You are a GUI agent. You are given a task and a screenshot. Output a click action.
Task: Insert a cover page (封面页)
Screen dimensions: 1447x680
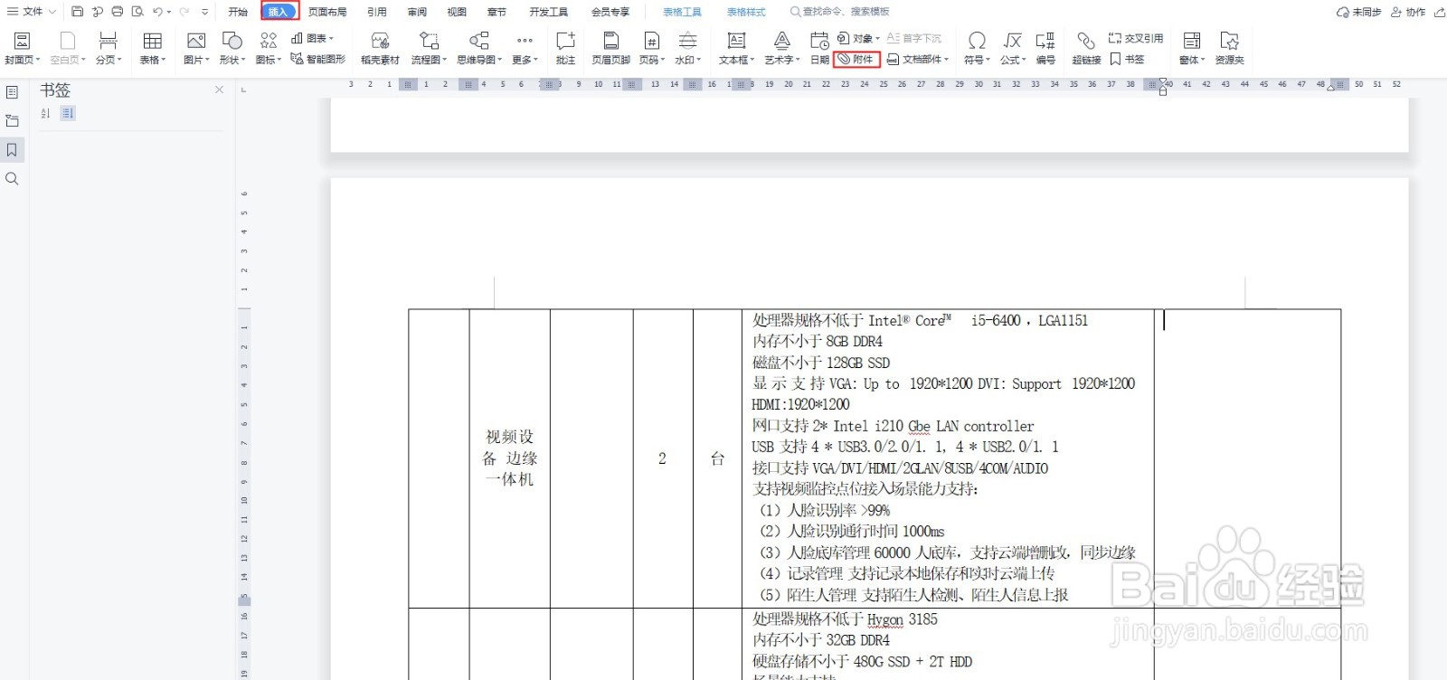point(23,48)
